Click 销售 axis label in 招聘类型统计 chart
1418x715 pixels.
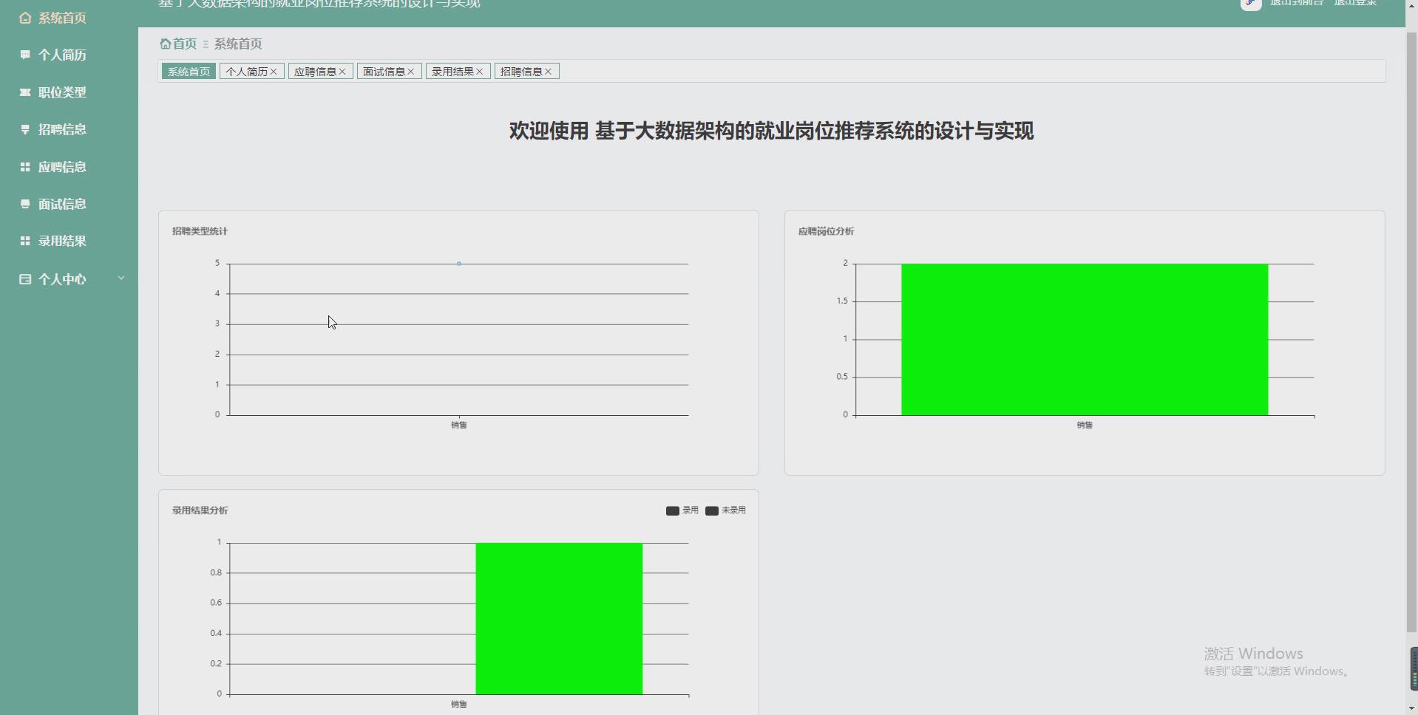tap(459, 425)
